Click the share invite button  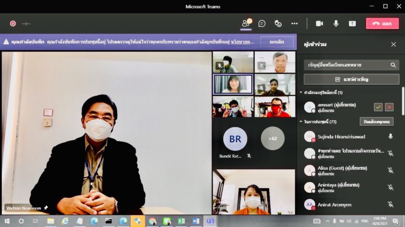[x=351, y=79]
